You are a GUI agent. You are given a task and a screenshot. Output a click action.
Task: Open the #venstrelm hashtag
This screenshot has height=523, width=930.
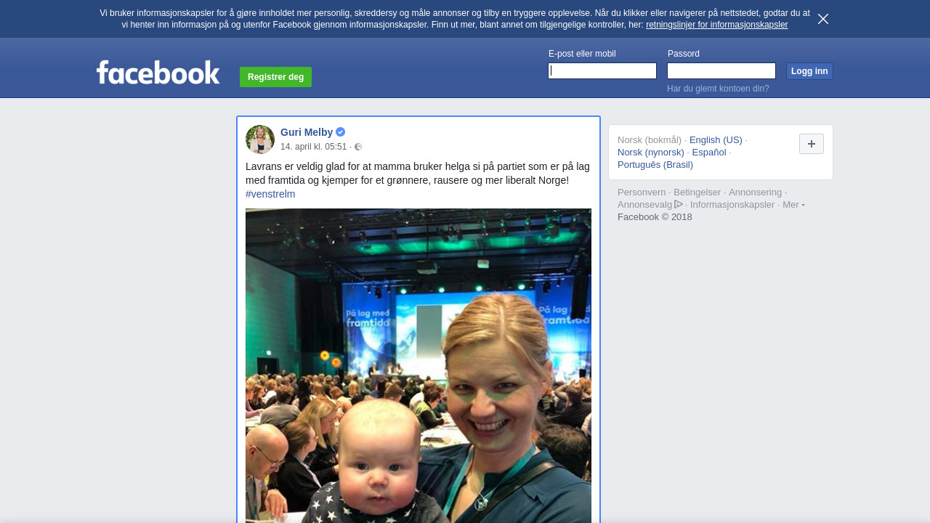point(270,194)
